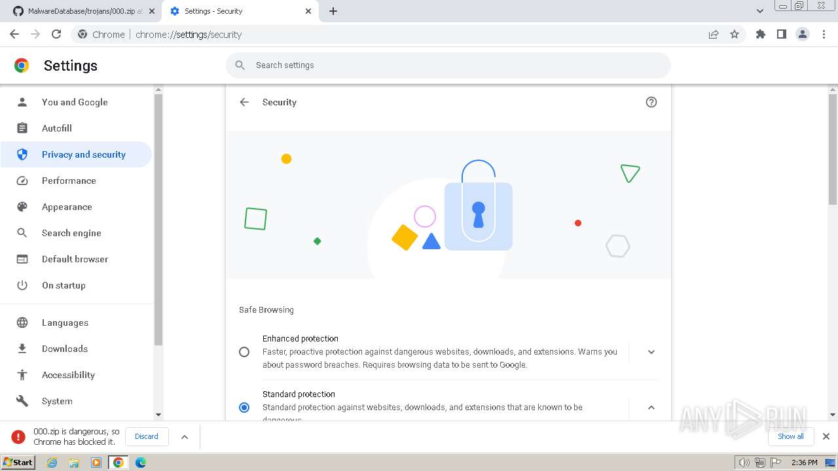
Task: Click the Chrome taskbar icon
Action: point(118,462)
